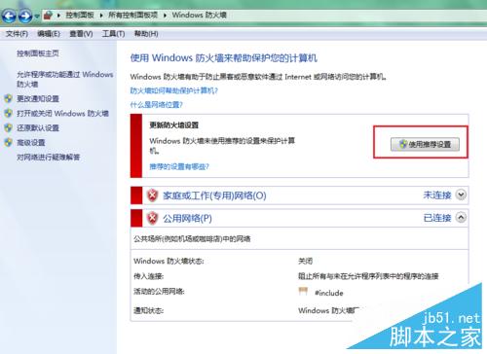Screen dimensions: 487x354
Task: Click network icon beside #include
Action: click(303, 291)
